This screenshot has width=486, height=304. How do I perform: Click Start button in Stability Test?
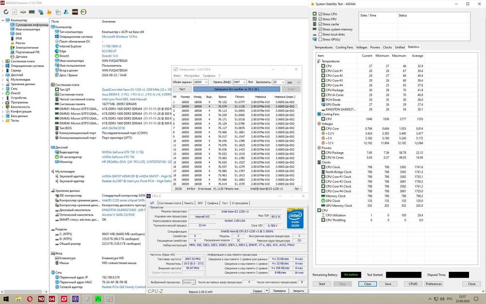(322, 284)
